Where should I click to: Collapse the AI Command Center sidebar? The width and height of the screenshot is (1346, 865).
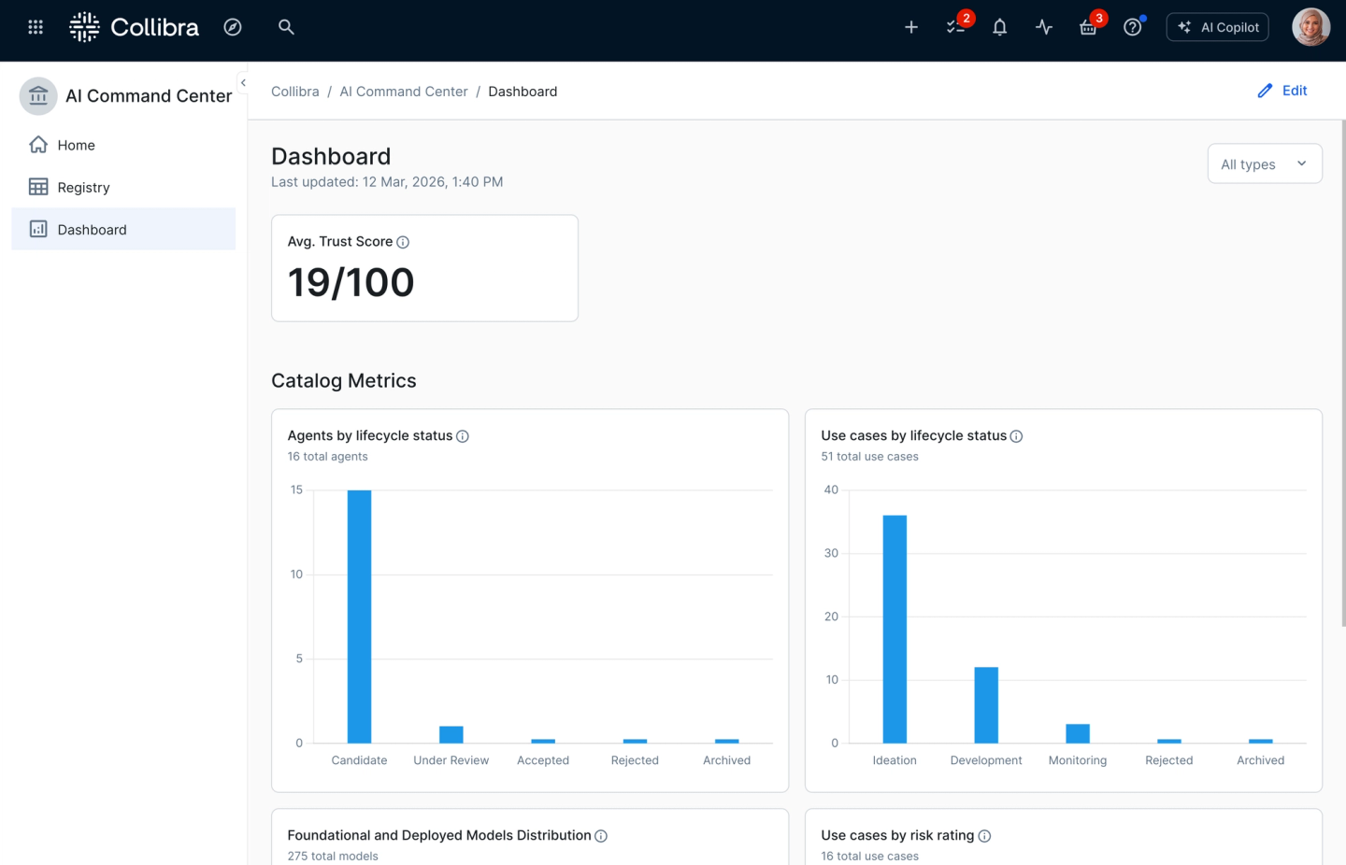click(x=242, y=83)
